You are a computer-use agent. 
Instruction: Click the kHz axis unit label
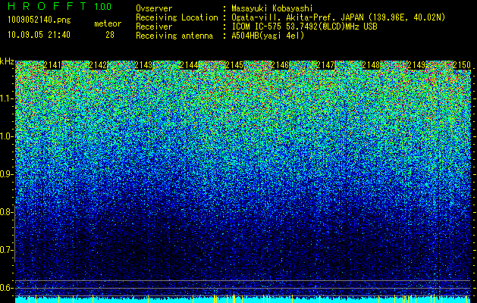7,61
